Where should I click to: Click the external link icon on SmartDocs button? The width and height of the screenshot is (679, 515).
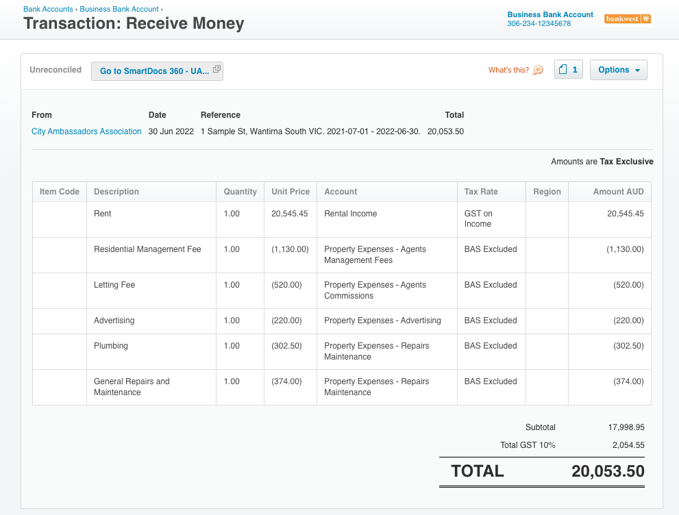tap(217, 68)
